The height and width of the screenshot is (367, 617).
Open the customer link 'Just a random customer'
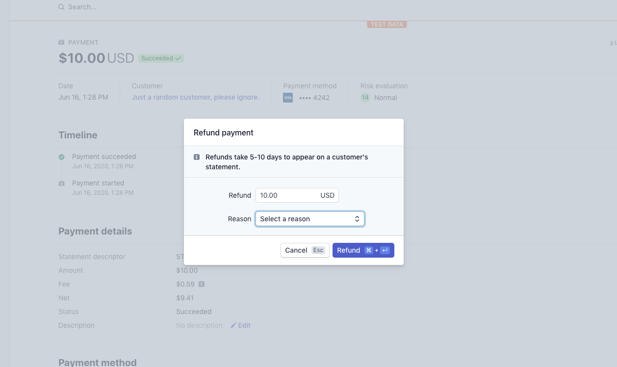coord(196,97)
